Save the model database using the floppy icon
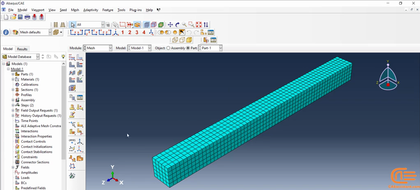Viewport: 420px width, 190px height. coord(20,17)
